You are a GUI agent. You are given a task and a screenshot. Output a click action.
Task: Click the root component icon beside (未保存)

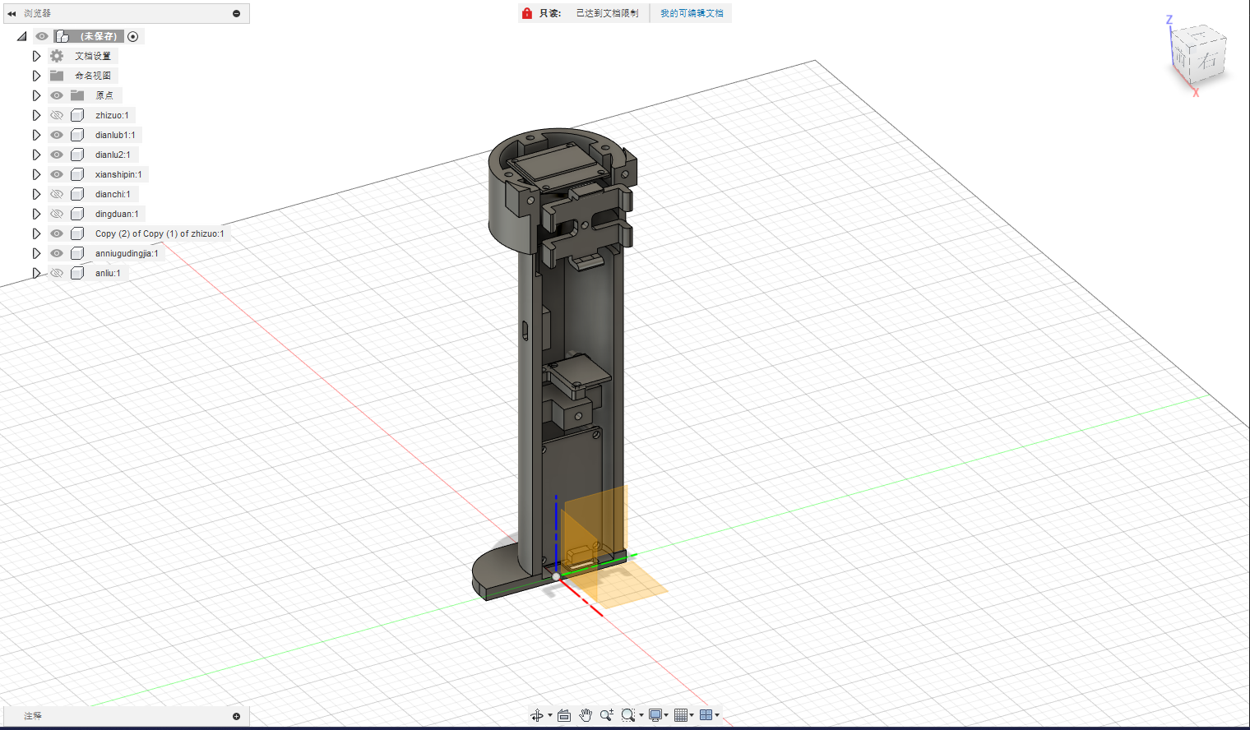[x=62, y=36]
